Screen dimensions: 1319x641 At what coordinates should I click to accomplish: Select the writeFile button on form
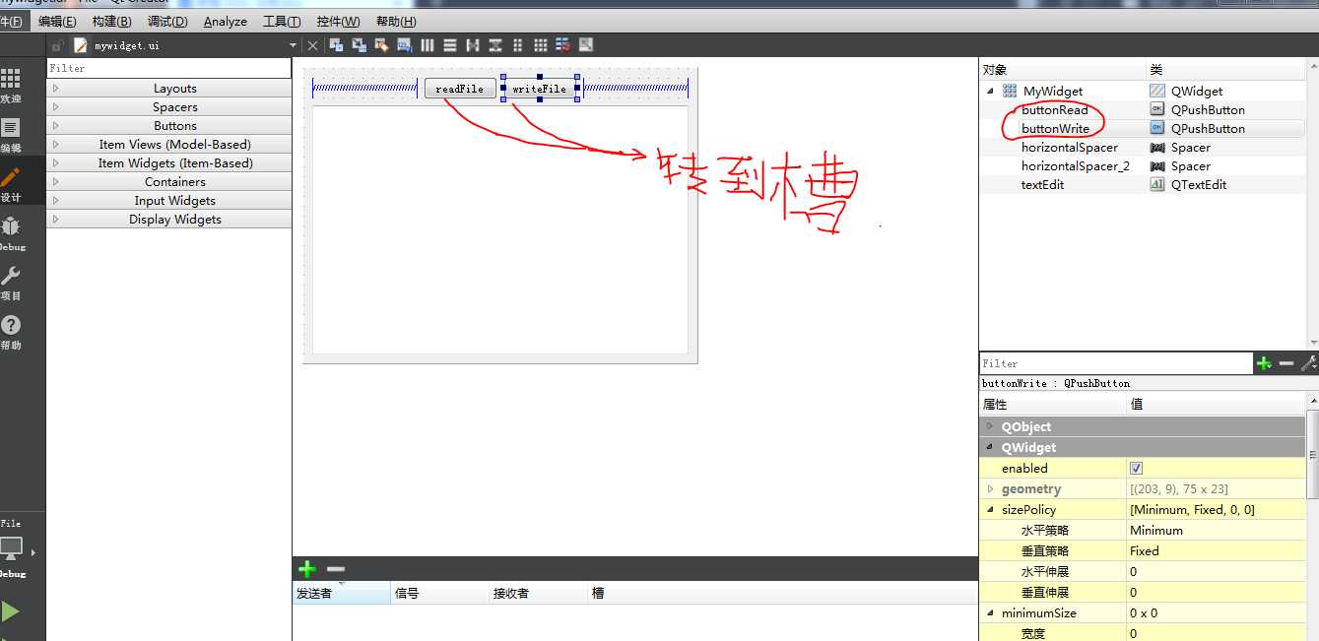pyautogui.click(x=540, y=89)
